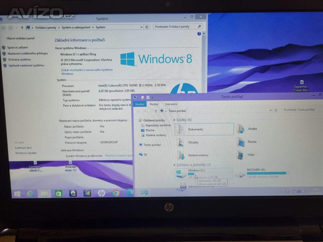Select the RECOVERY (D:) drive
This screenshot has width=323, height=242.
click(x=261, y=173)
